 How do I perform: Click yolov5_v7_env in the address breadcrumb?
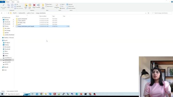[31, 13]
